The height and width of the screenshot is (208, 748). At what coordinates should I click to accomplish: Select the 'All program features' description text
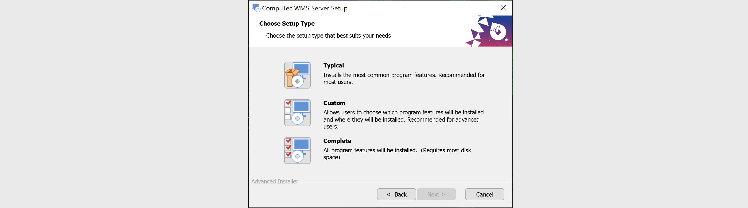point(397,154)
